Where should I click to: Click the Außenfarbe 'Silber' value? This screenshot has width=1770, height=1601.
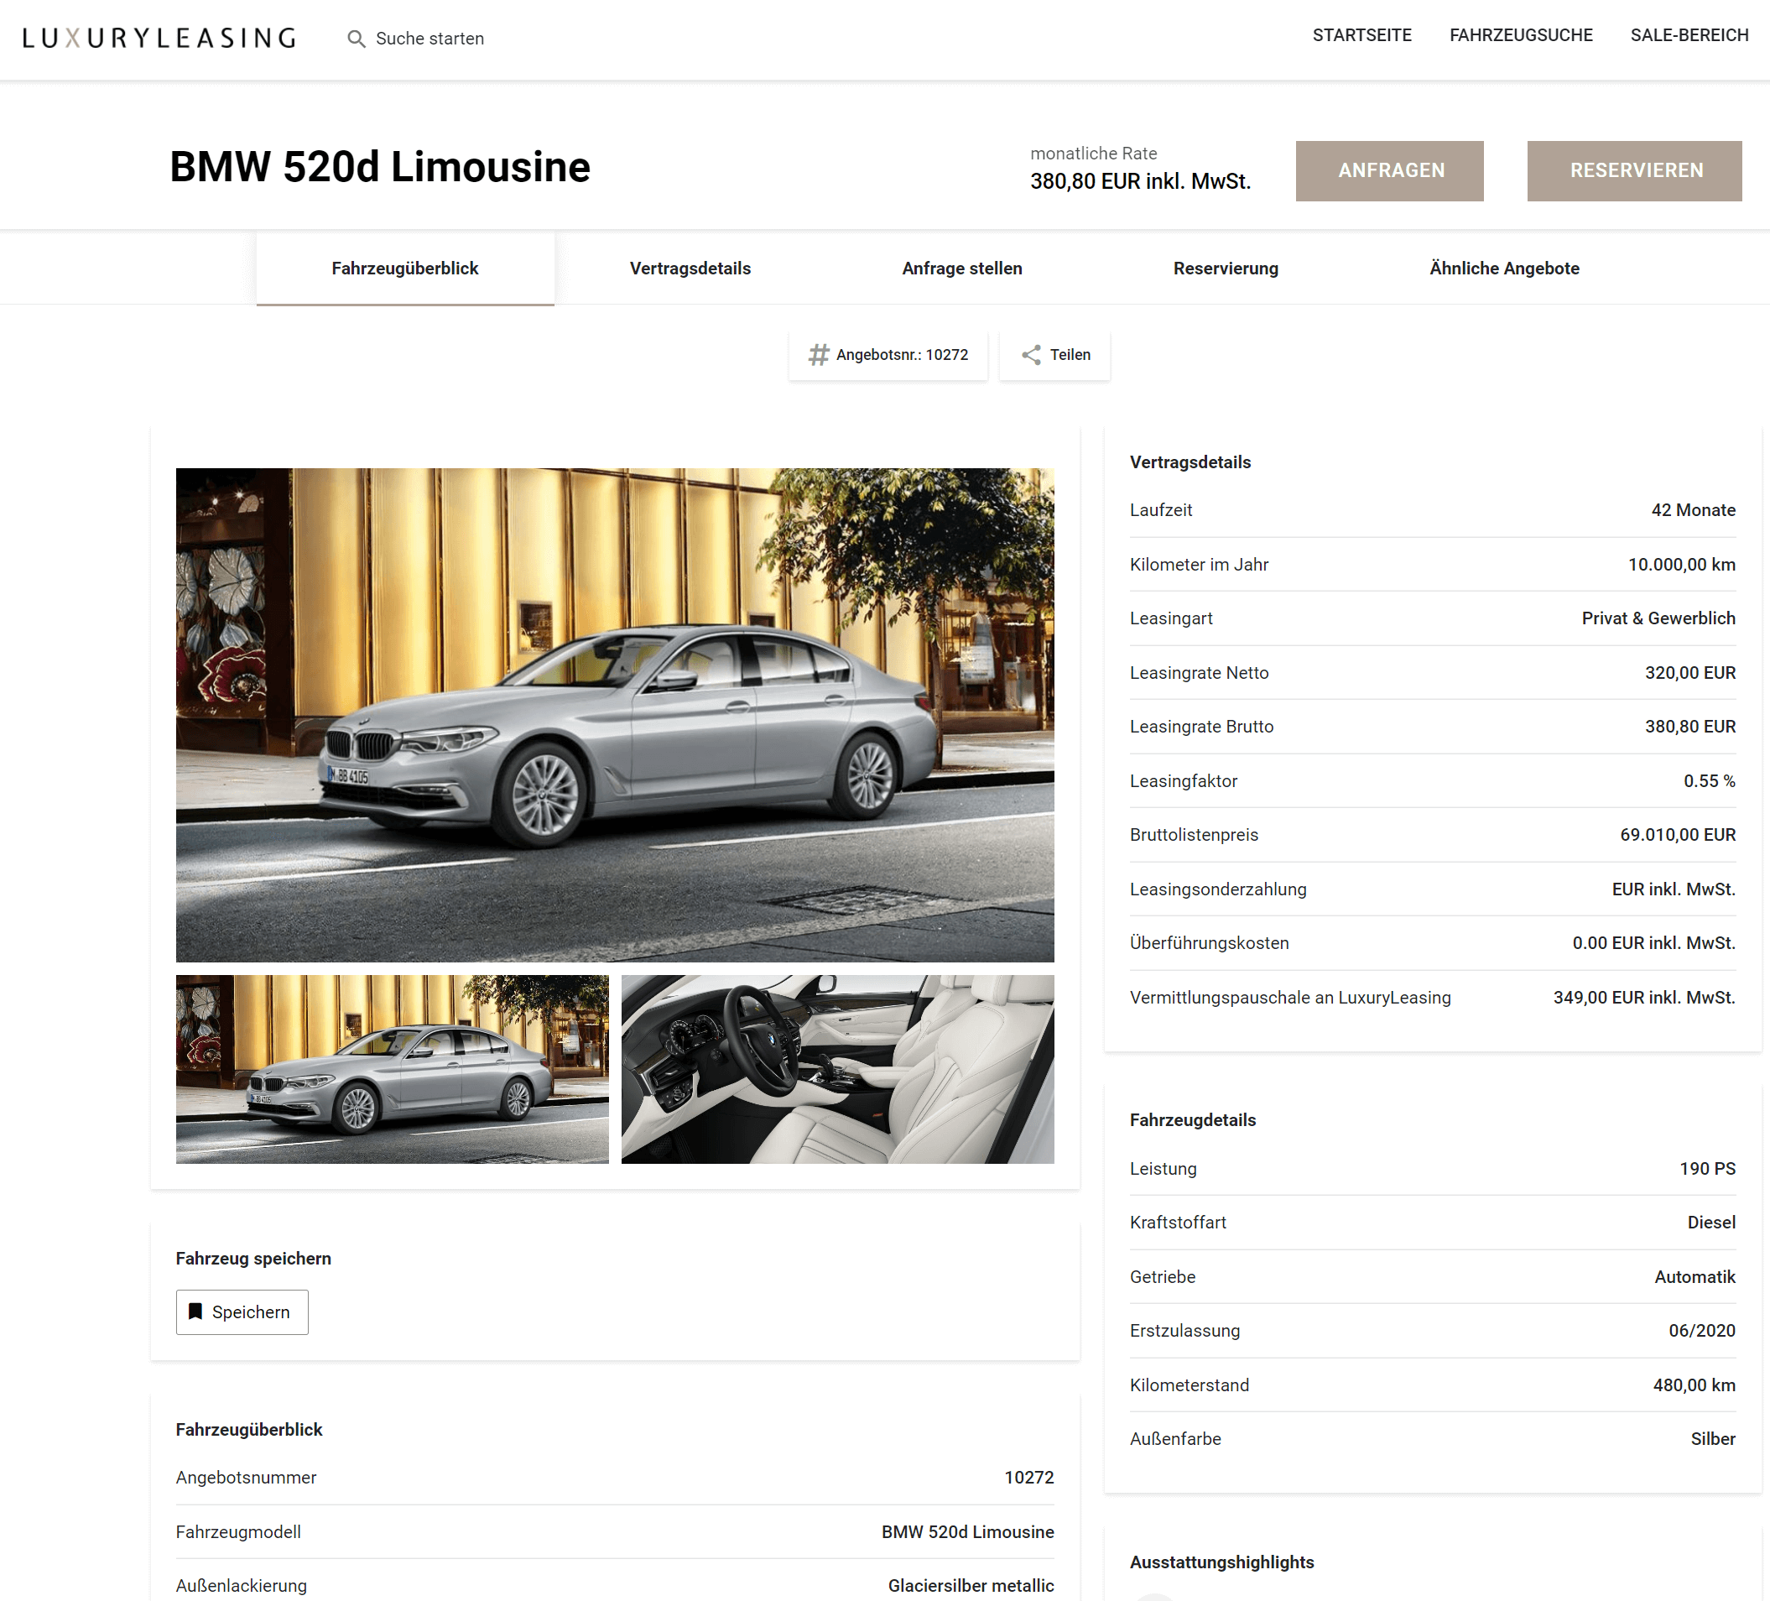pyautogui.click(x=1713, y=1438)
